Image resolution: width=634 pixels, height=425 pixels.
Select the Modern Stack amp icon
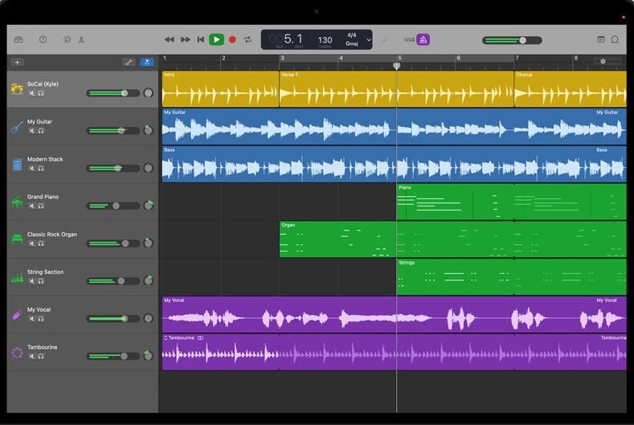17,164
